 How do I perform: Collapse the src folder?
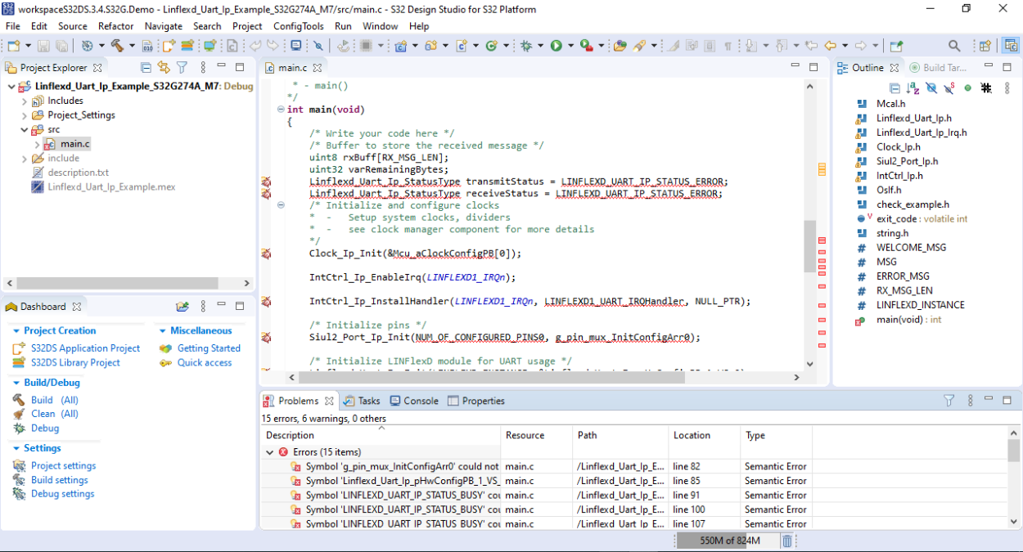24,129
